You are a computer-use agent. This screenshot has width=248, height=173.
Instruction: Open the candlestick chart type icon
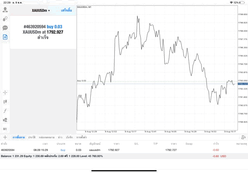pyautogui.click(x=5, y=101)
